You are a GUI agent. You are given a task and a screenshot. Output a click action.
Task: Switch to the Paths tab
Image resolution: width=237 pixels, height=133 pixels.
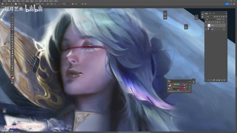point(214,13)
